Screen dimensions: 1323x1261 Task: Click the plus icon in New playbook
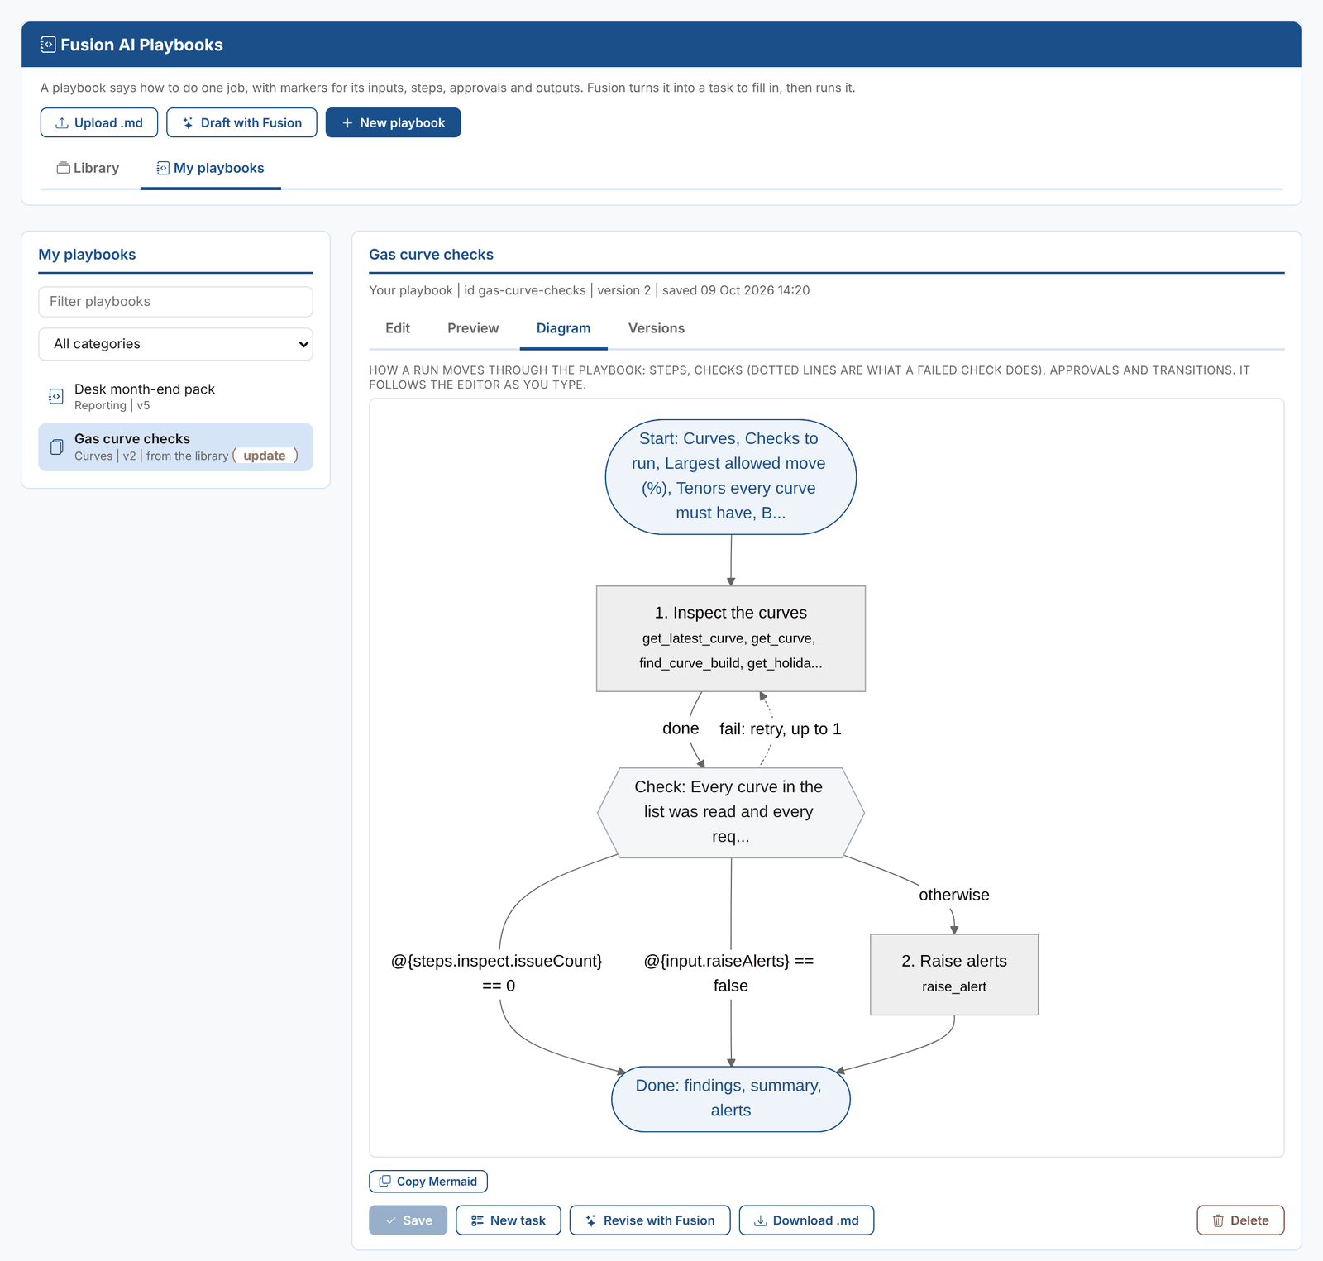click(347, 122)
